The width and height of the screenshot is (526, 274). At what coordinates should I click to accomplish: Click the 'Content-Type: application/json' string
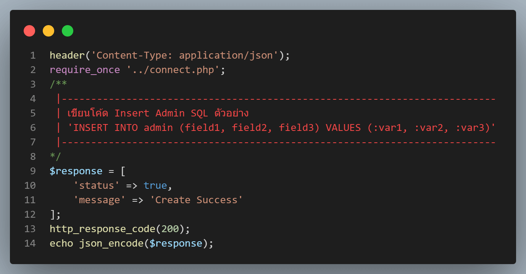[185, 56]
